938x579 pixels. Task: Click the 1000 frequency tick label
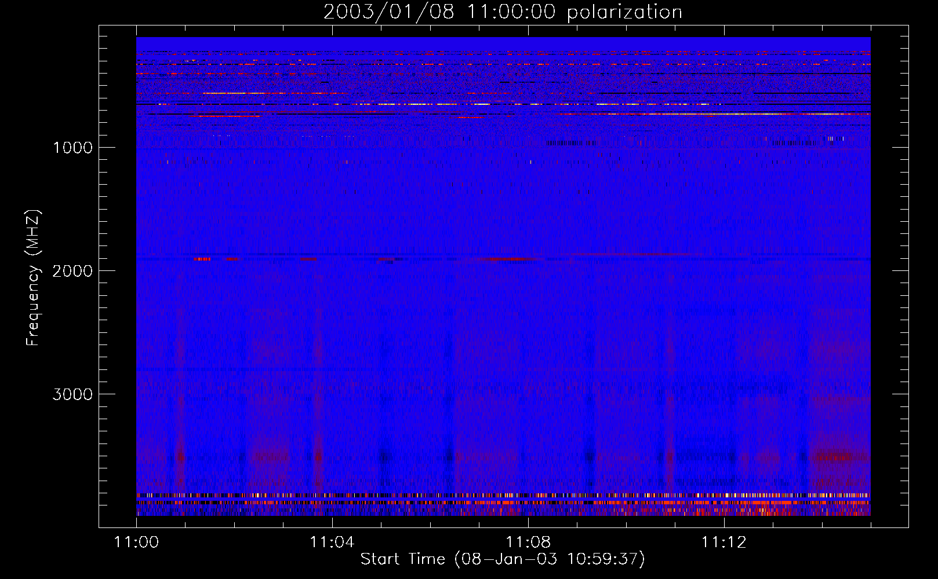click(72, 148)
